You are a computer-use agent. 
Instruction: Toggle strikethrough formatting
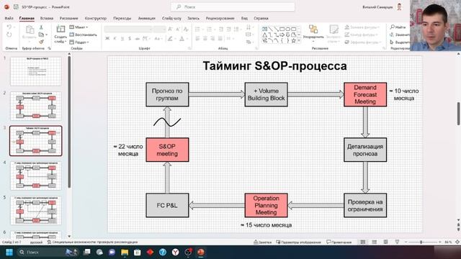137,38
